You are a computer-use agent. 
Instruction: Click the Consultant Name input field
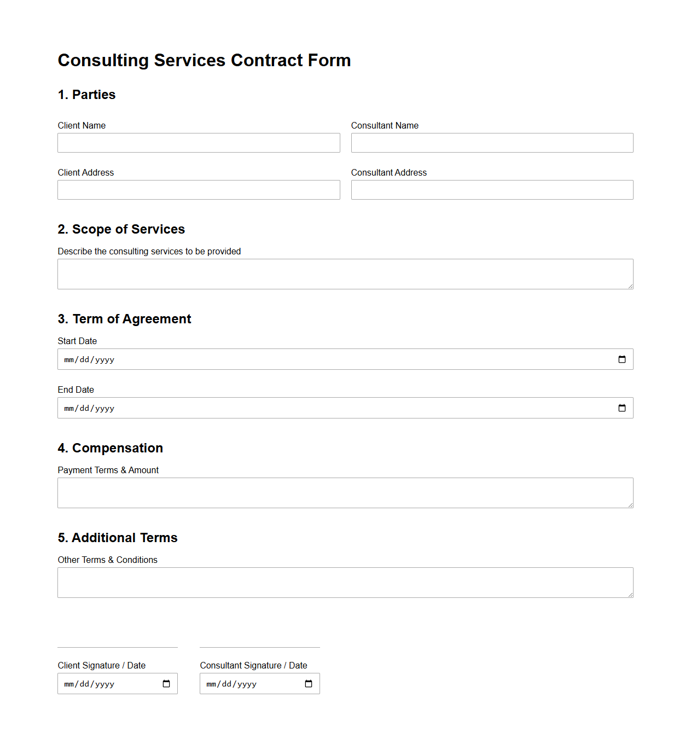(x=492, y=143)
